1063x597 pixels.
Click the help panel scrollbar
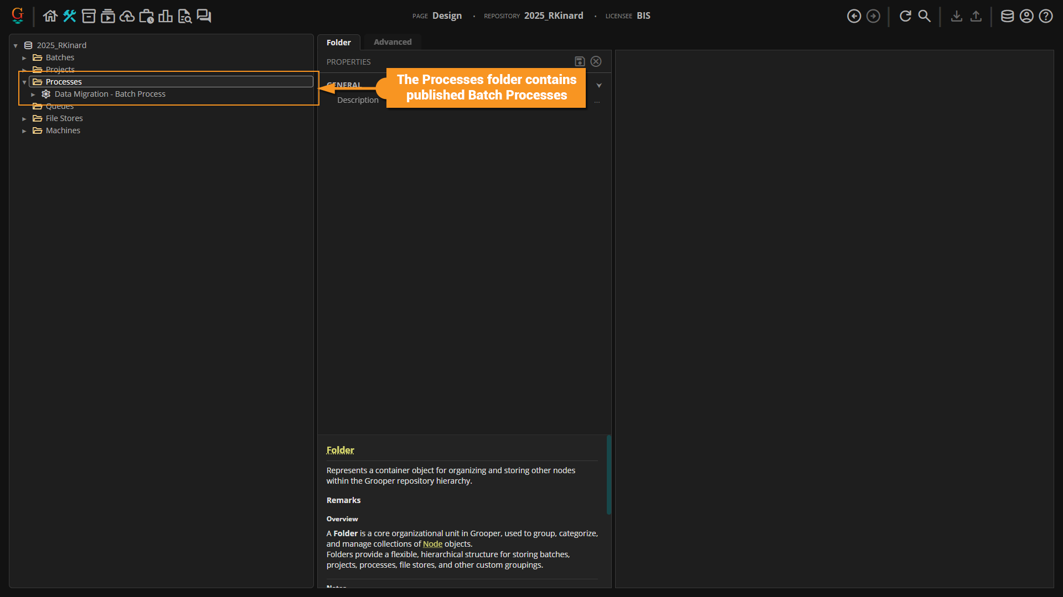[x=608, y=475]
